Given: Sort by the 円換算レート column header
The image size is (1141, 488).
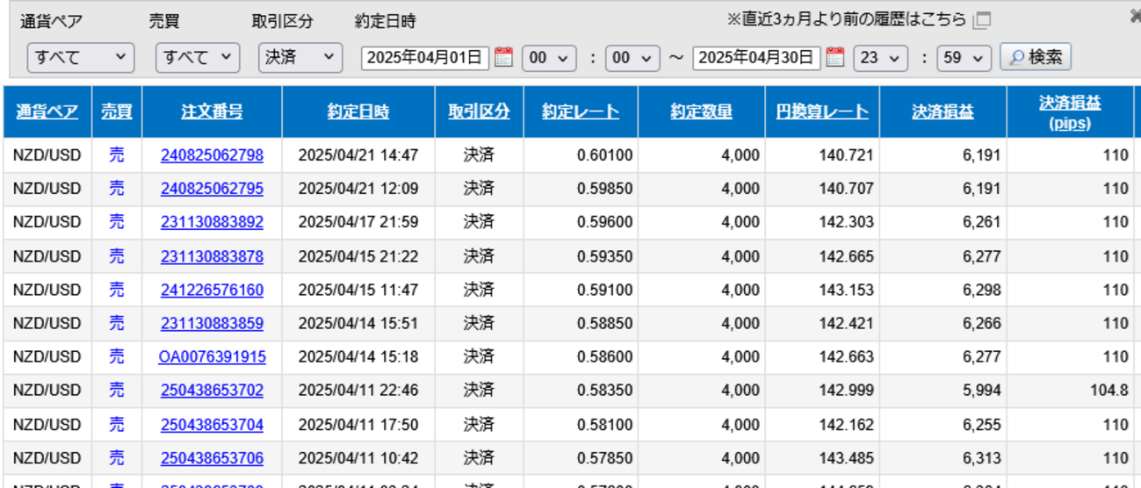Looking at the screenshot, I should (x=822, y=112).
